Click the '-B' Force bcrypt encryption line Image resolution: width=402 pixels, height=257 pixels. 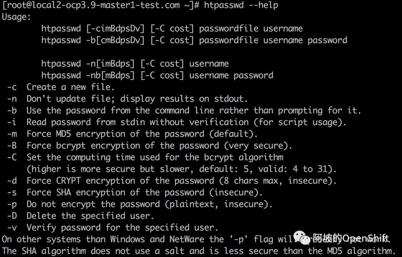pos(150,145)
